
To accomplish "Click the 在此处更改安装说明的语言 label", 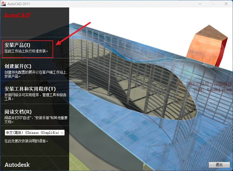I will coord(26,141).
